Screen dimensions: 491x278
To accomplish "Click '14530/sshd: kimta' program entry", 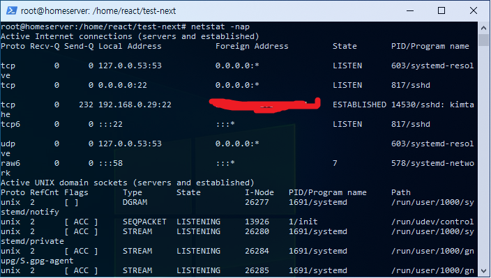I will coord(432,105).
